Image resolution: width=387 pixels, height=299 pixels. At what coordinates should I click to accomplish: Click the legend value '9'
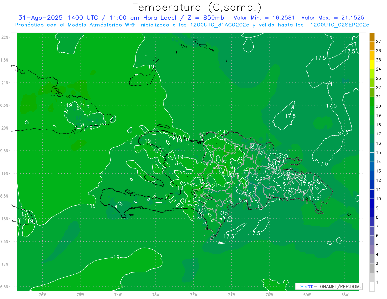pos(377,208)
